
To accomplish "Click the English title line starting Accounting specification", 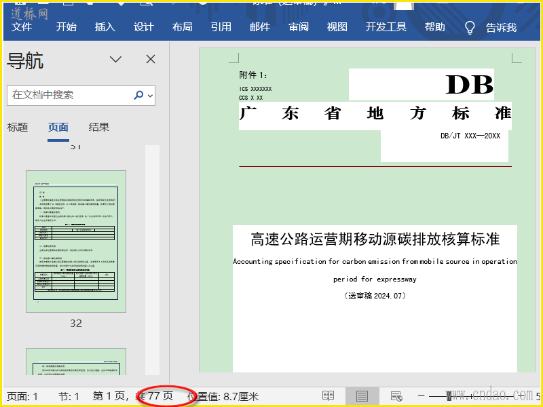I will (375, 262).
